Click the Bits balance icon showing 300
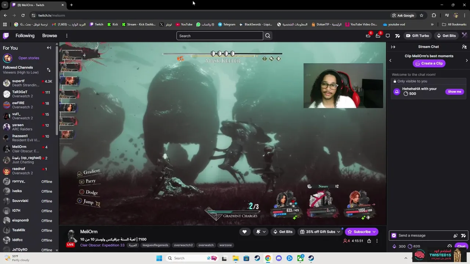The width and height of the screenshot is (470, 264). pos(395,246)
